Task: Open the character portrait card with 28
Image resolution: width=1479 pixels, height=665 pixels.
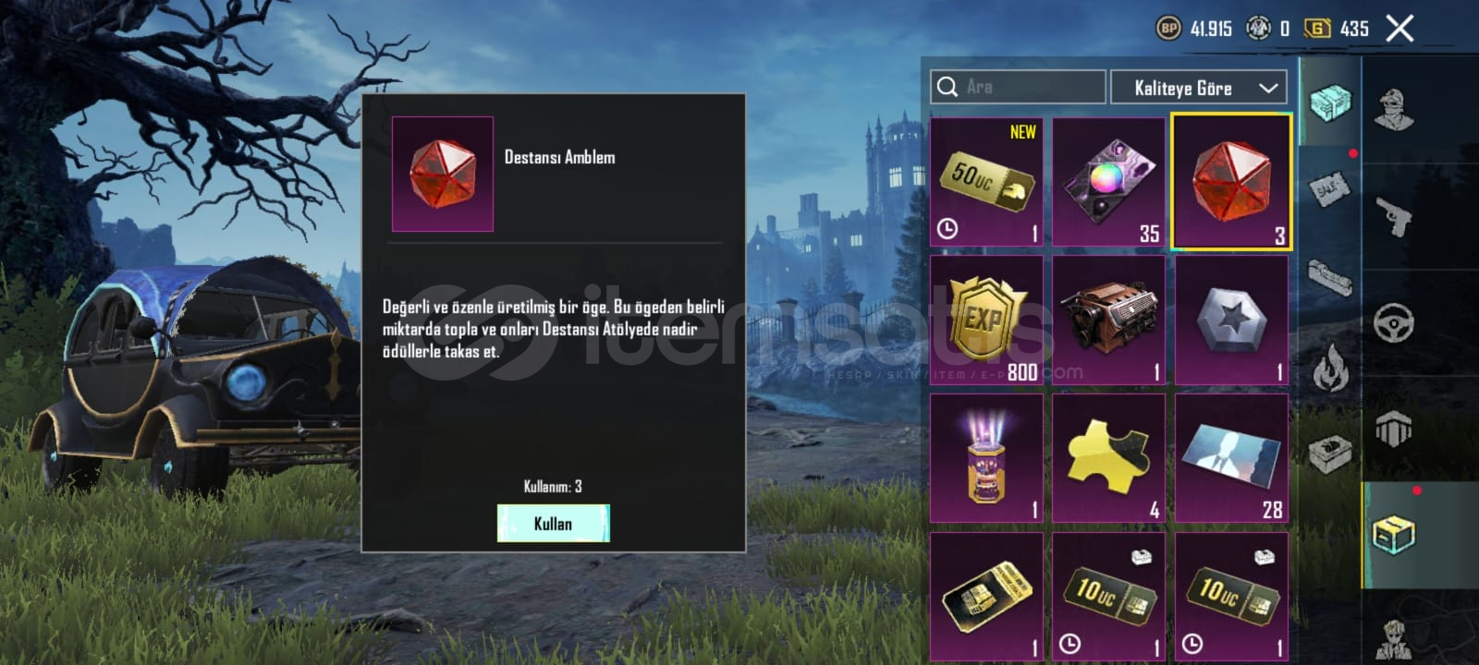Action: (1231, 458)
